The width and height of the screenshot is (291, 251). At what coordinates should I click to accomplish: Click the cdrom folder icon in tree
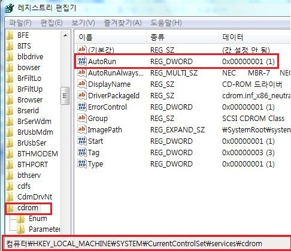point(10,208)
